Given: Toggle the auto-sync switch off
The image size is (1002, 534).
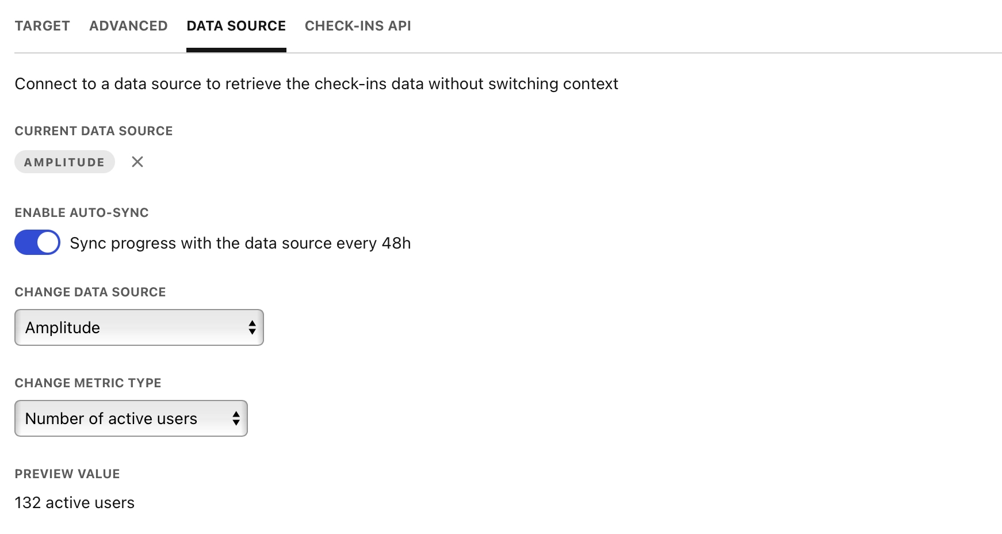Looking at the screenshot, I should (x=37, y=242).
